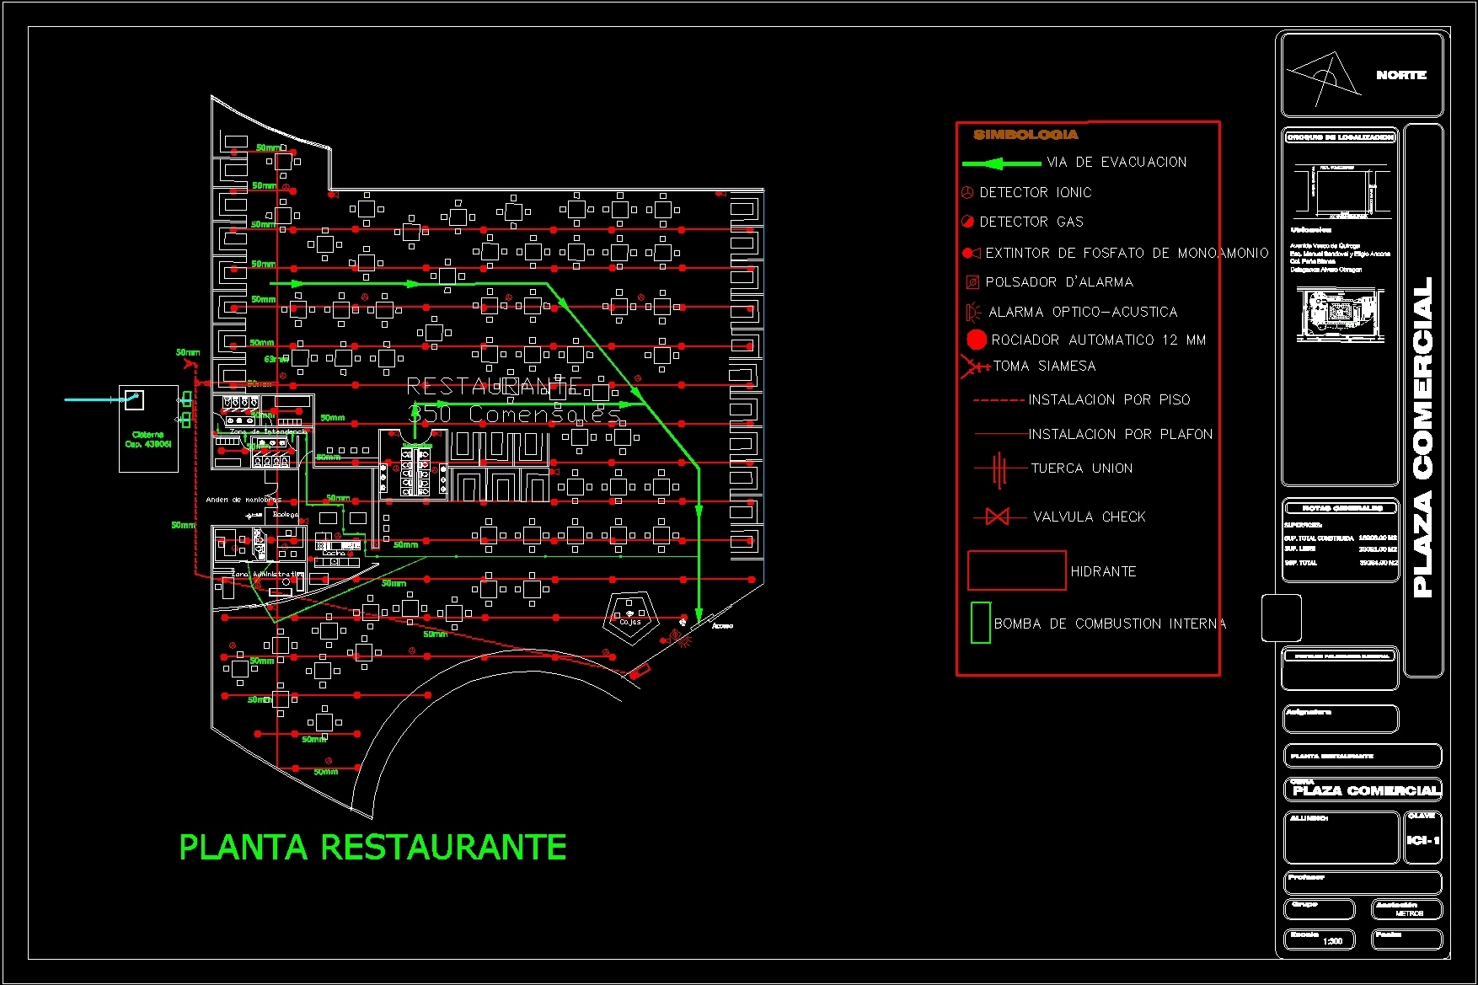Click the BOMBA DE COMBUSTION INTERNA label

pyautogui.click(x=1110, y=624)
